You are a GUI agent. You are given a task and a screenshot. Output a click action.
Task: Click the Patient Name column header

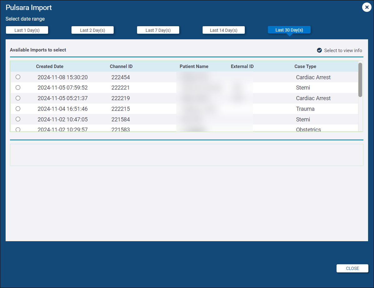pyautogui.click(x=194, y=66)
